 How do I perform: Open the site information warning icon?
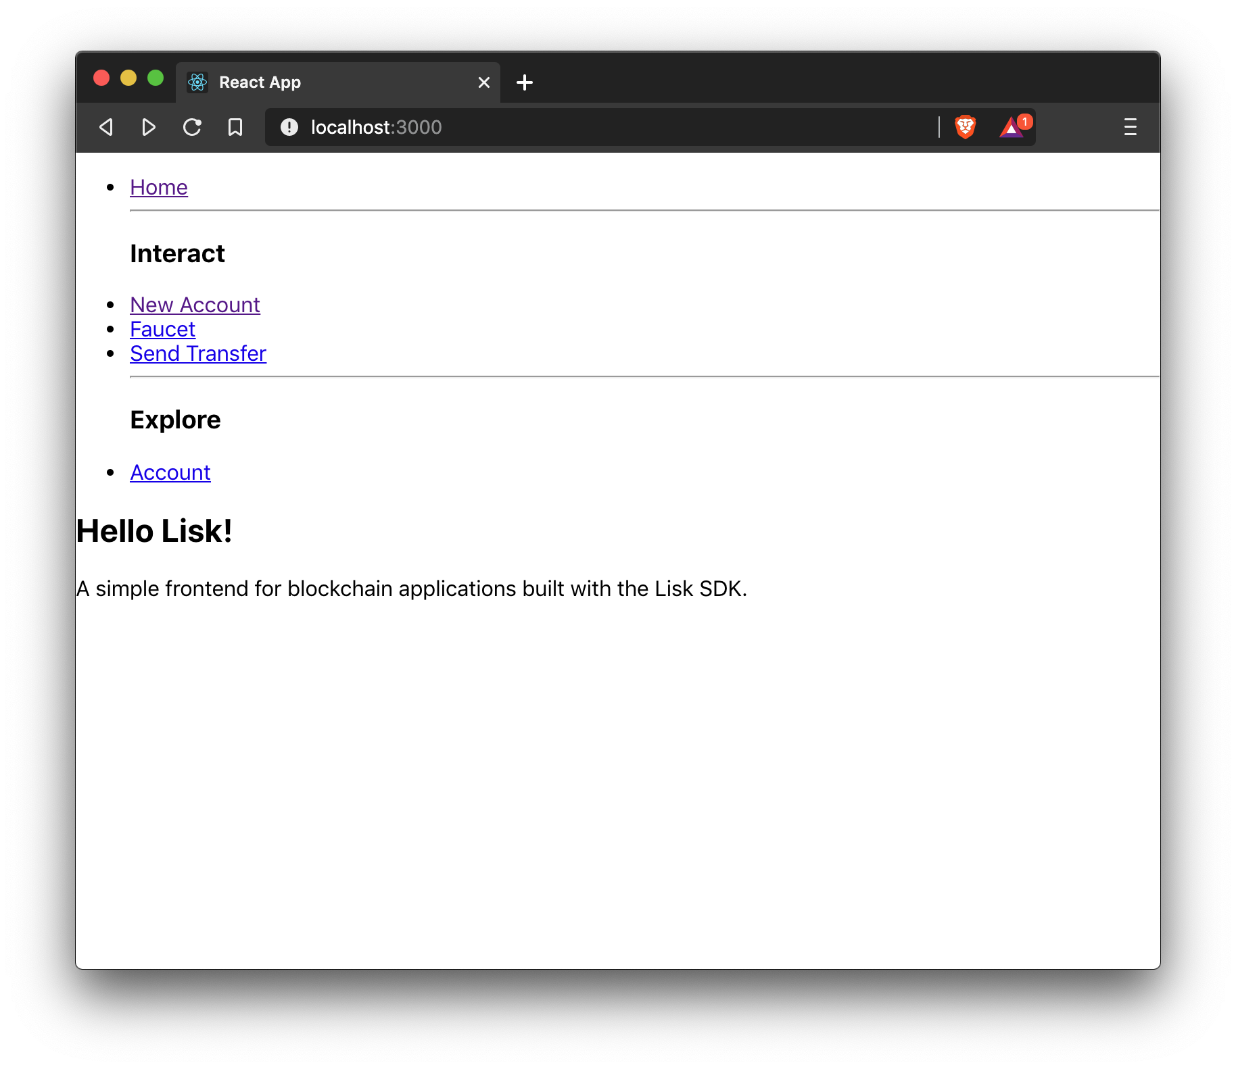pyautogui.click(x=289, y=127)
